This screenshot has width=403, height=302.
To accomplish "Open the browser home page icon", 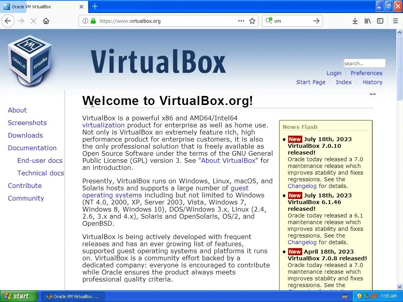I will pos(46,21).
